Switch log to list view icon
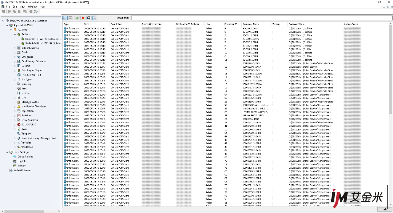 (65, 18)
